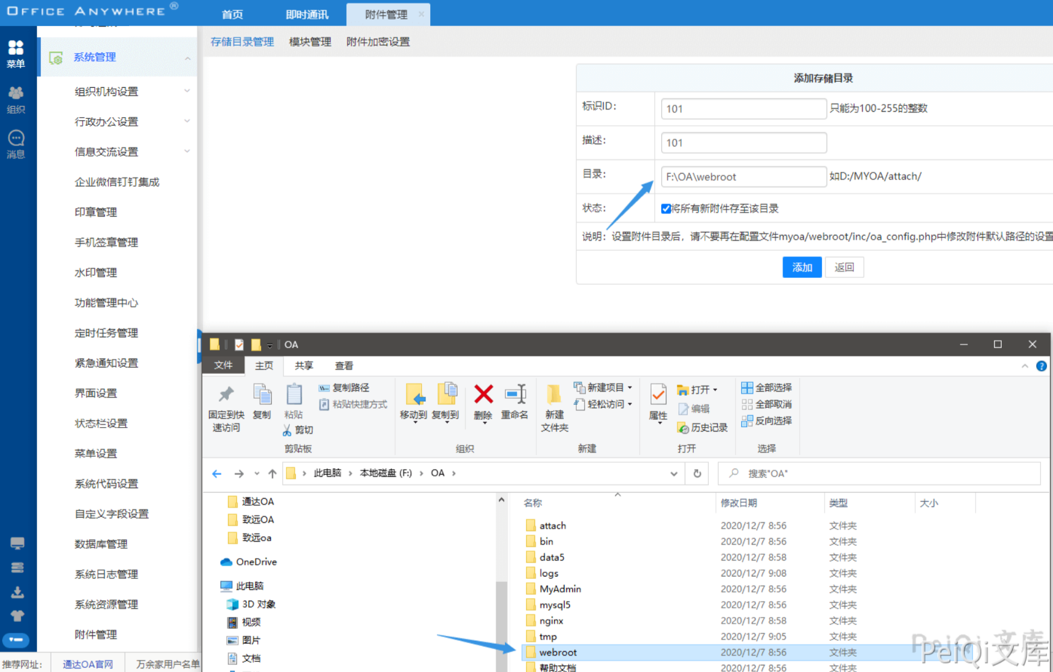Click the Move To icon

[414, 396]
